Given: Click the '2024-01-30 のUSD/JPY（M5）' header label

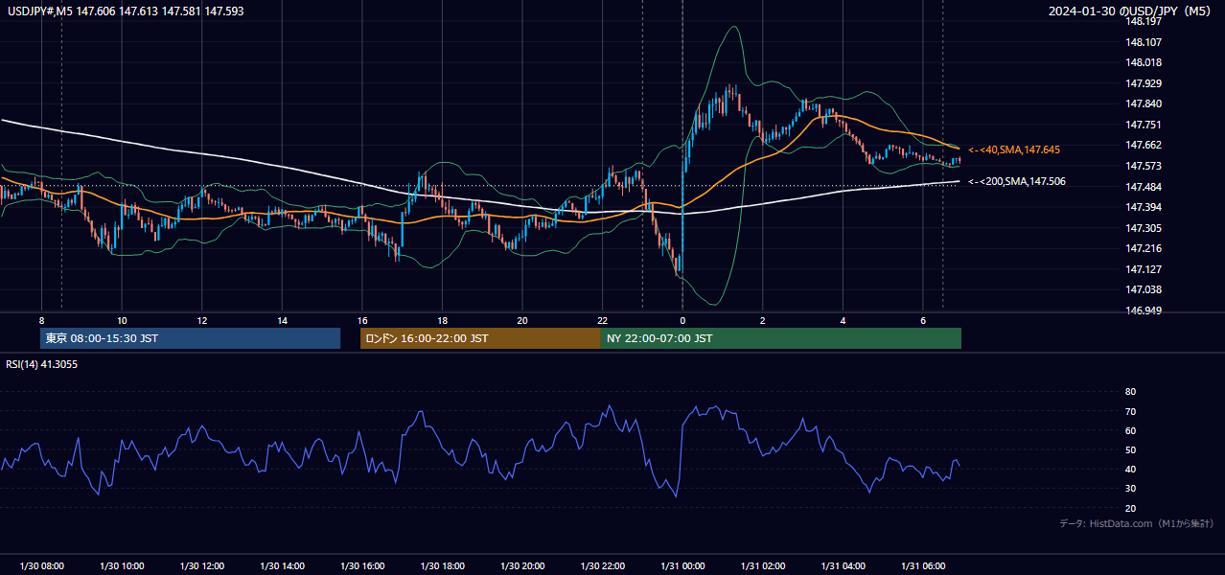Looking at the screenshot, I should coord(1131,11).
